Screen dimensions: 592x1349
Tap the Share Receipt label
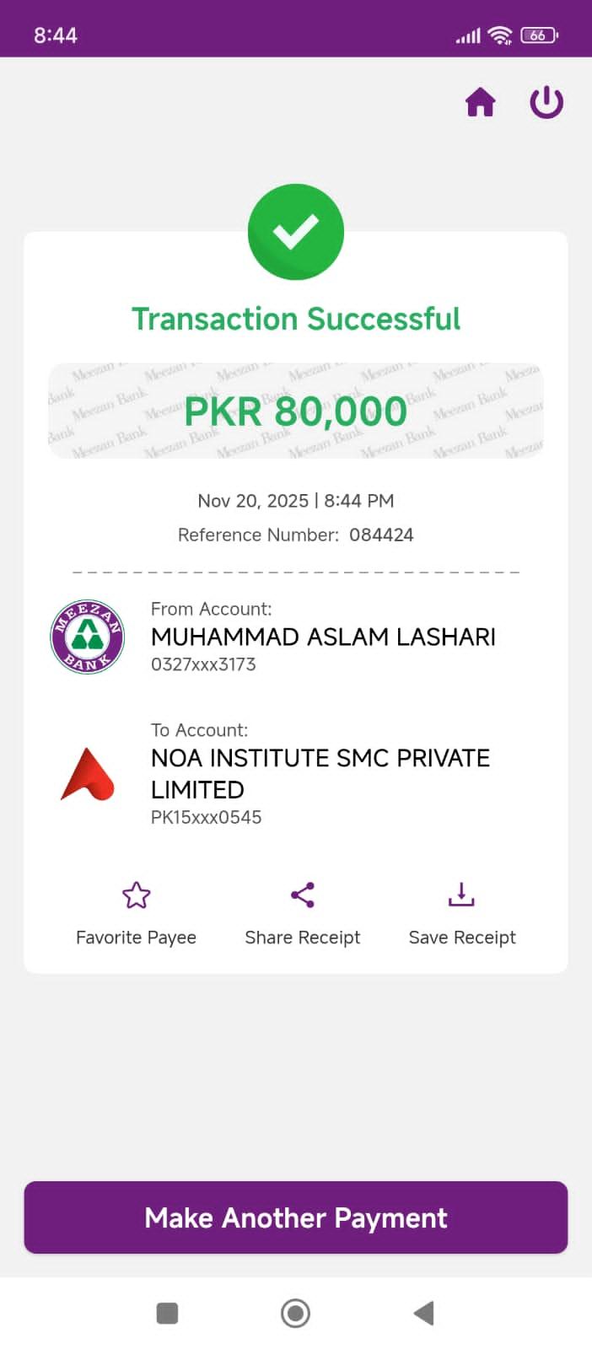302,938
